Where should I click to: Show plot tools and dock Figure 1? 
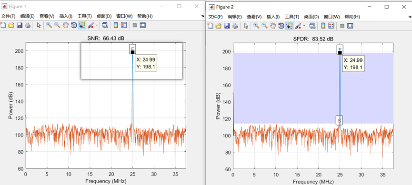[x=143, y=26]
